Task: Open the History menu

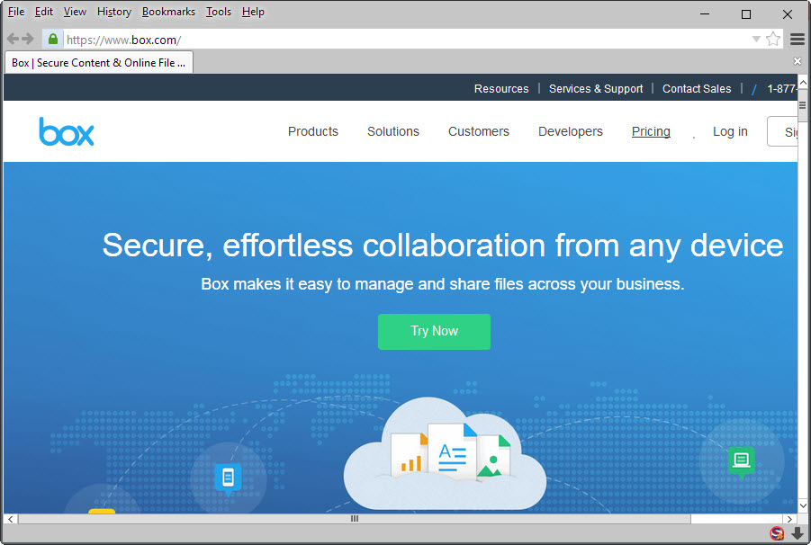Action: [x=114, y=12]
